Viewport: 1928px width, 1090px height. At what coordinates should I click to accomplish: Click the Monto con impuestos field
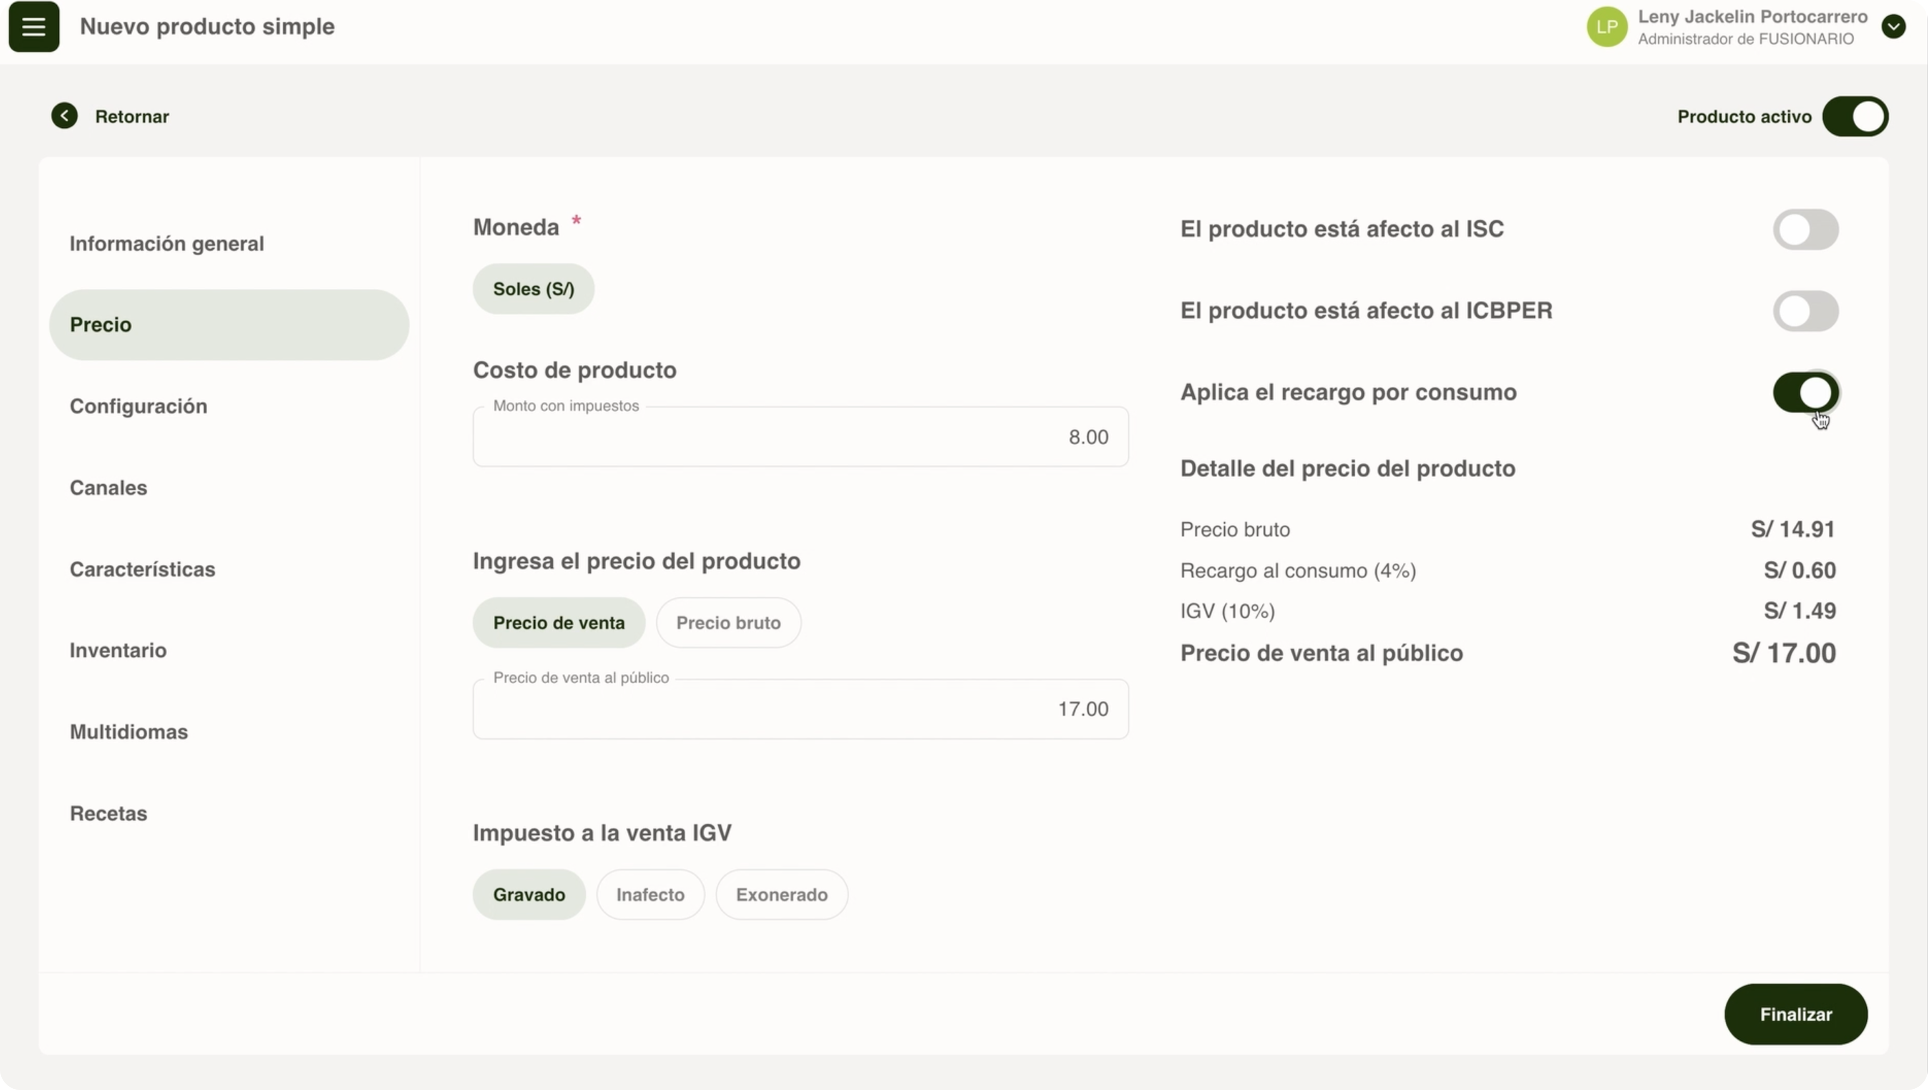click(800, 437)
